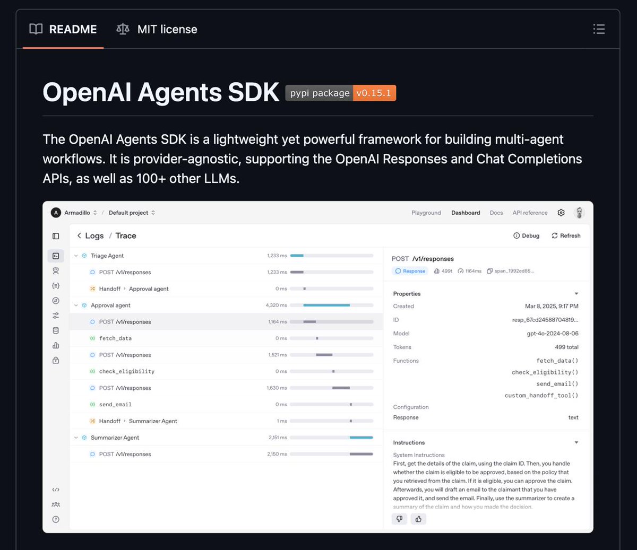This screenshot has width=637, height=550.
Task: Click the lock icon in sidebar
Action: click(x=56, y=360)
